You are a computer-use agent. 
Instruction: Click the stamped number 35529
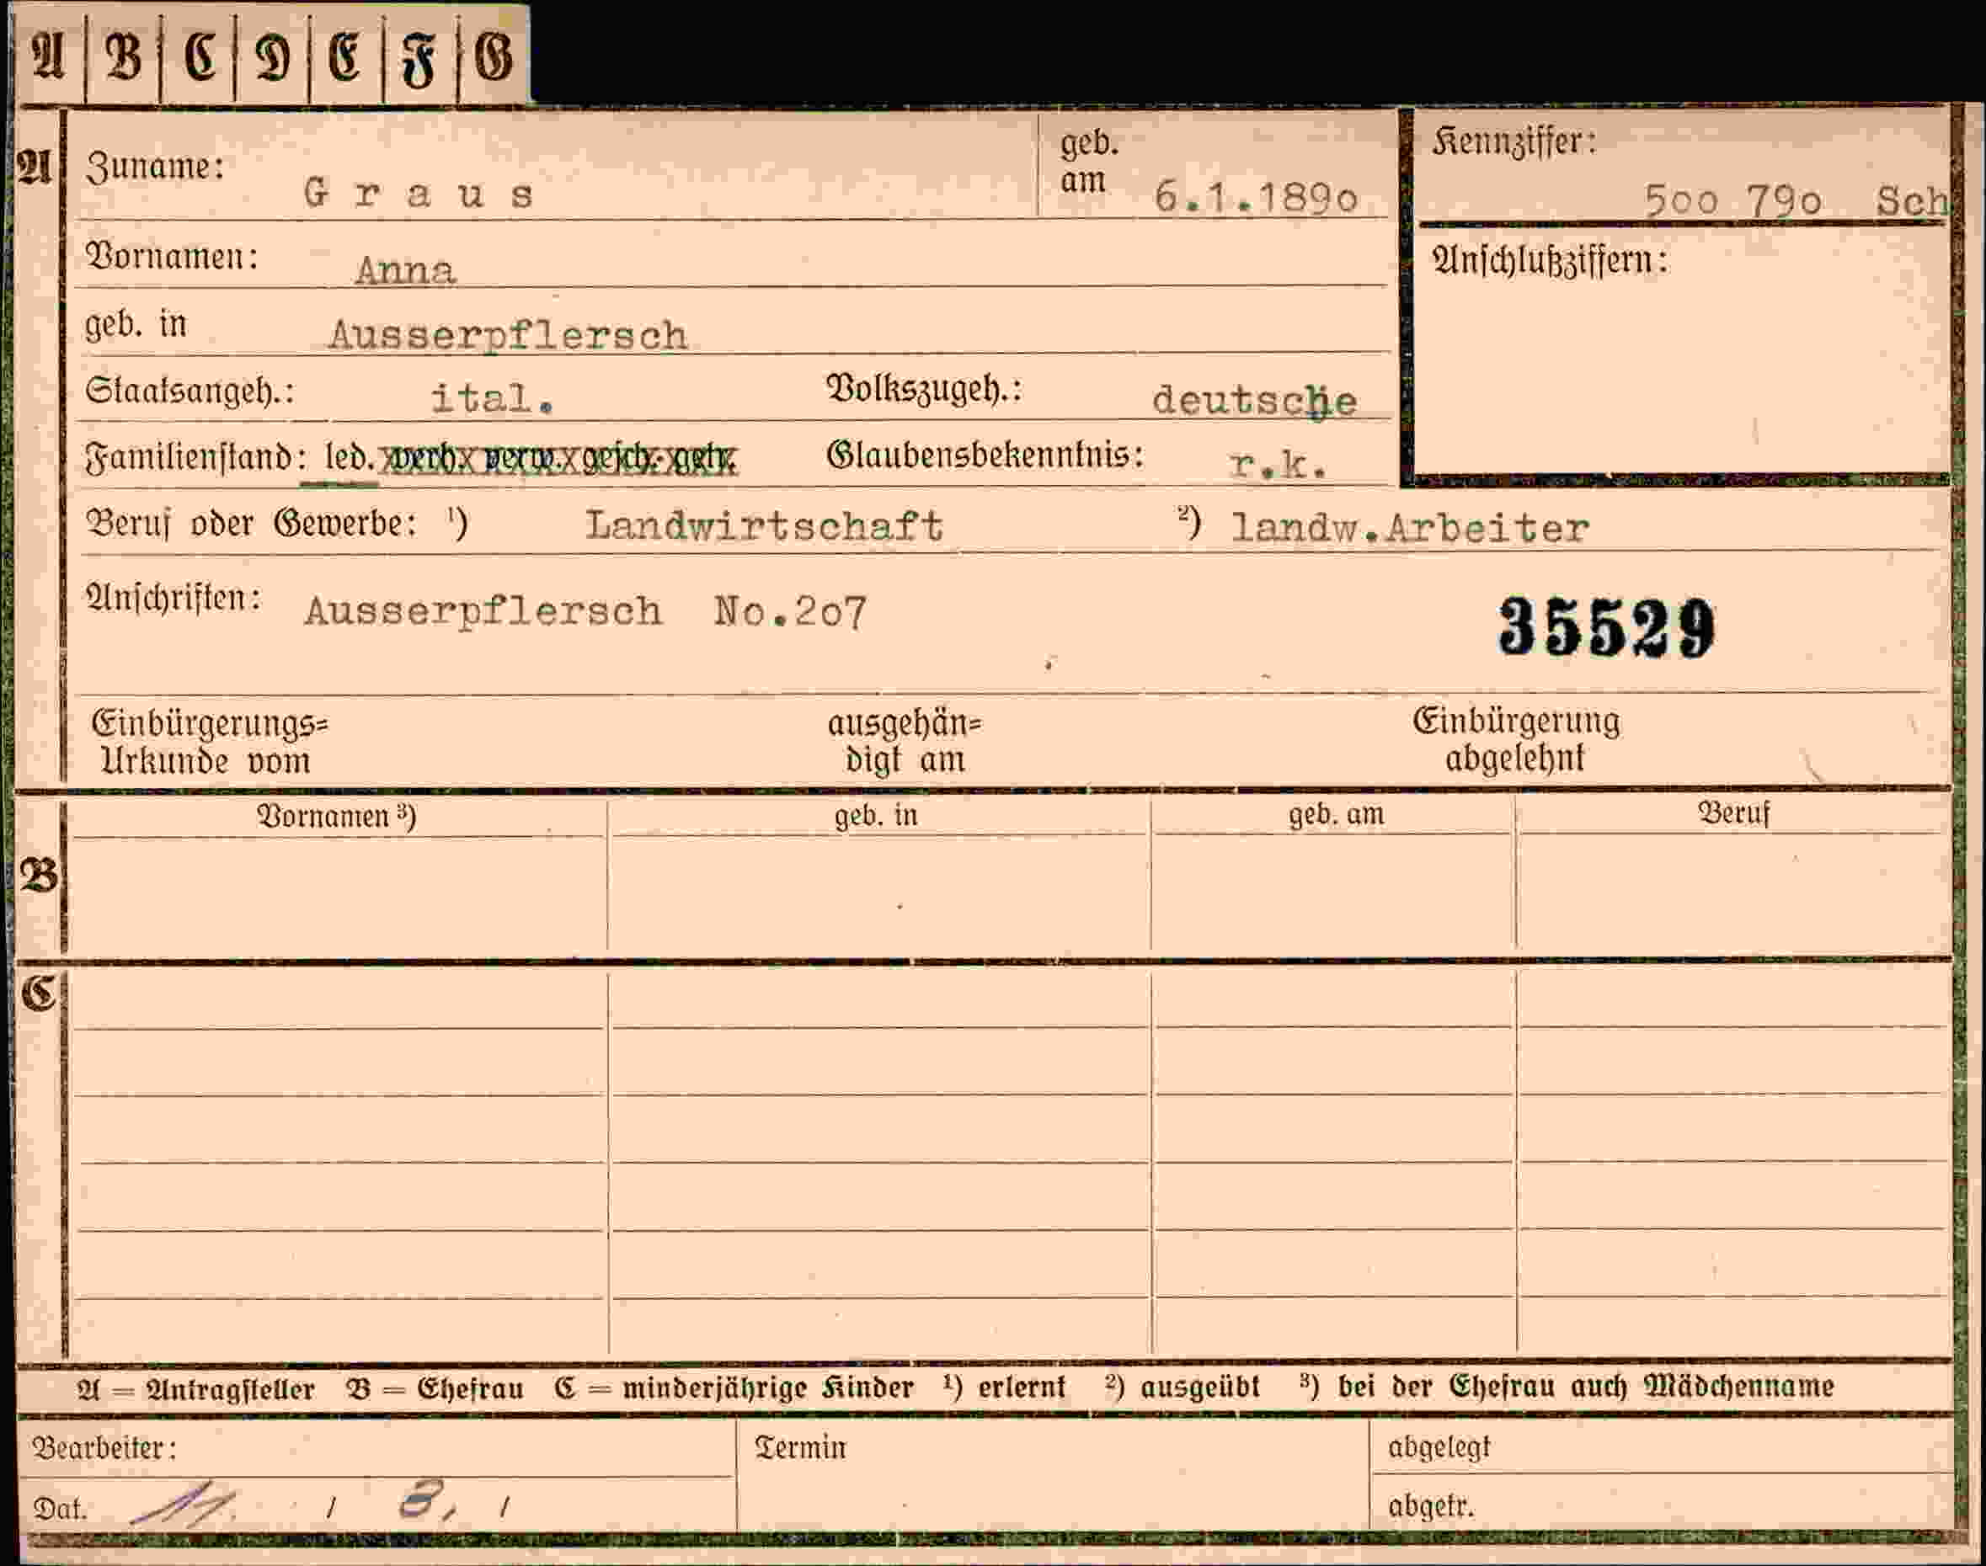[1606, 628]
